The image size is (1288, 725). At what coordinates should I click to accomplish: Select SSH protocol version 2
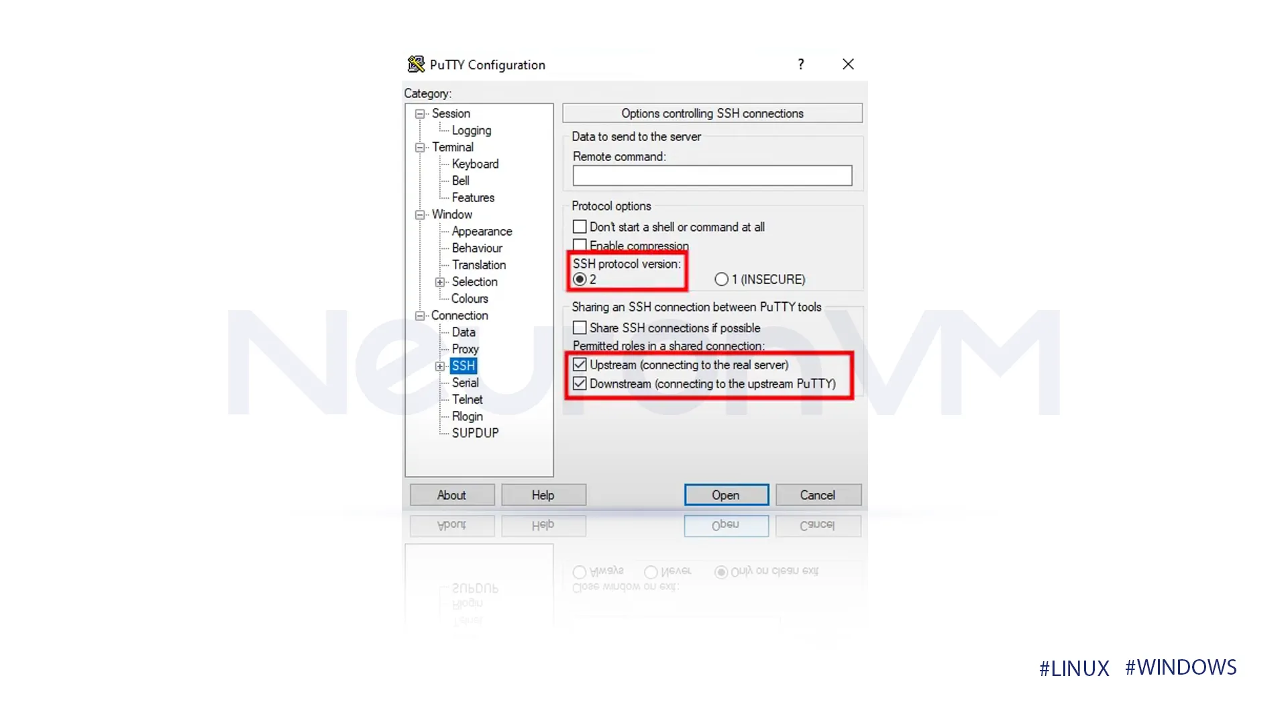pos(580,279)
